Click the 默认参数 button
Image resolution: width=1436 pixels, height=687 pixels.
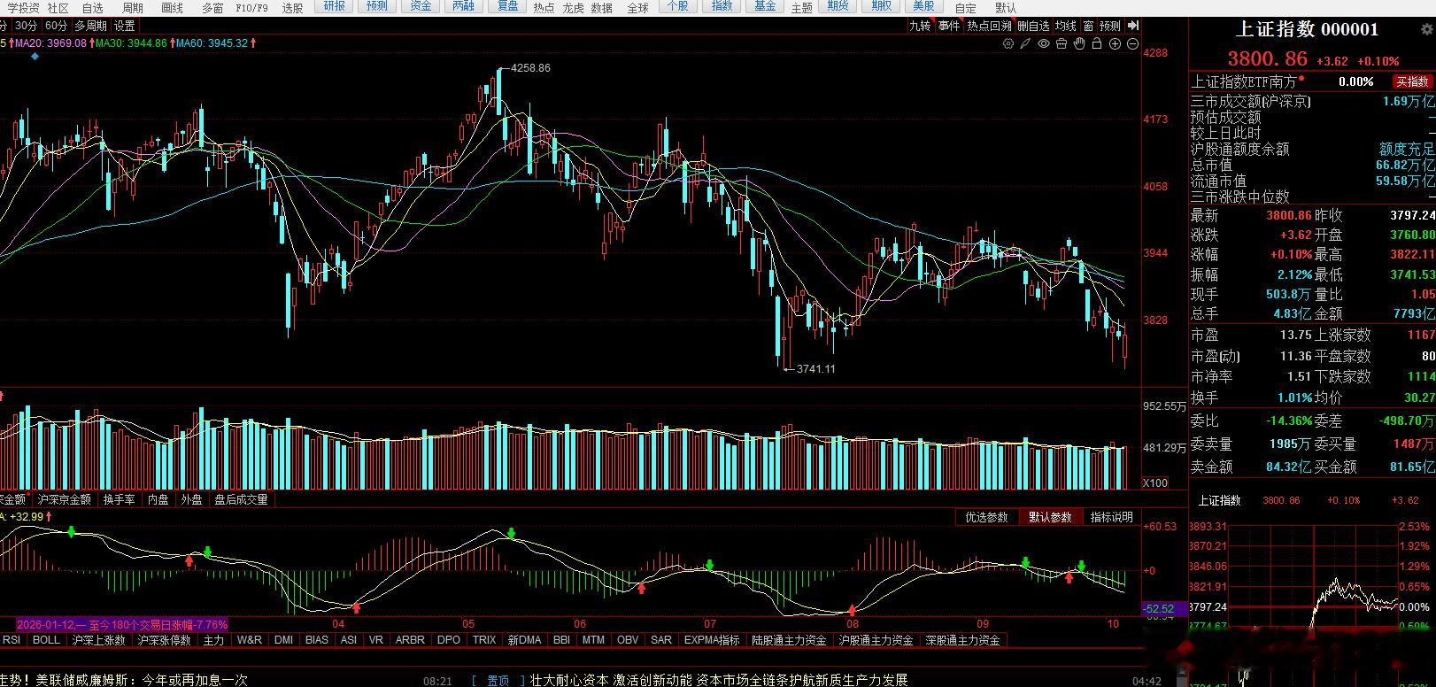click(1050, 517)
